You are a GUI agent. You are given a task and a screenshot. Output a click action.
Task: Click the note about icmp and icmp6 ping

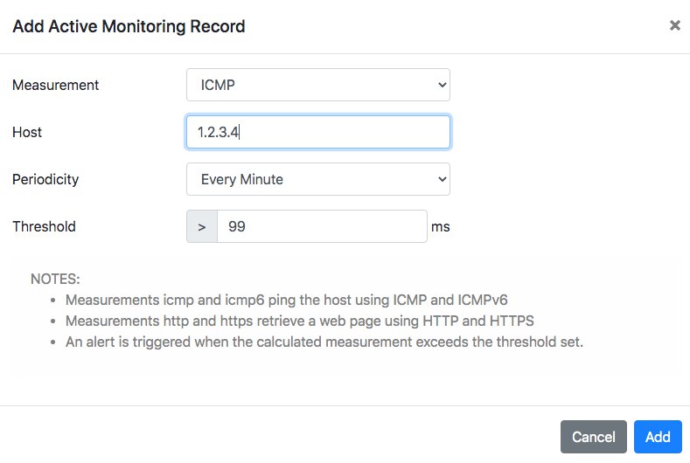pos(286,300)
